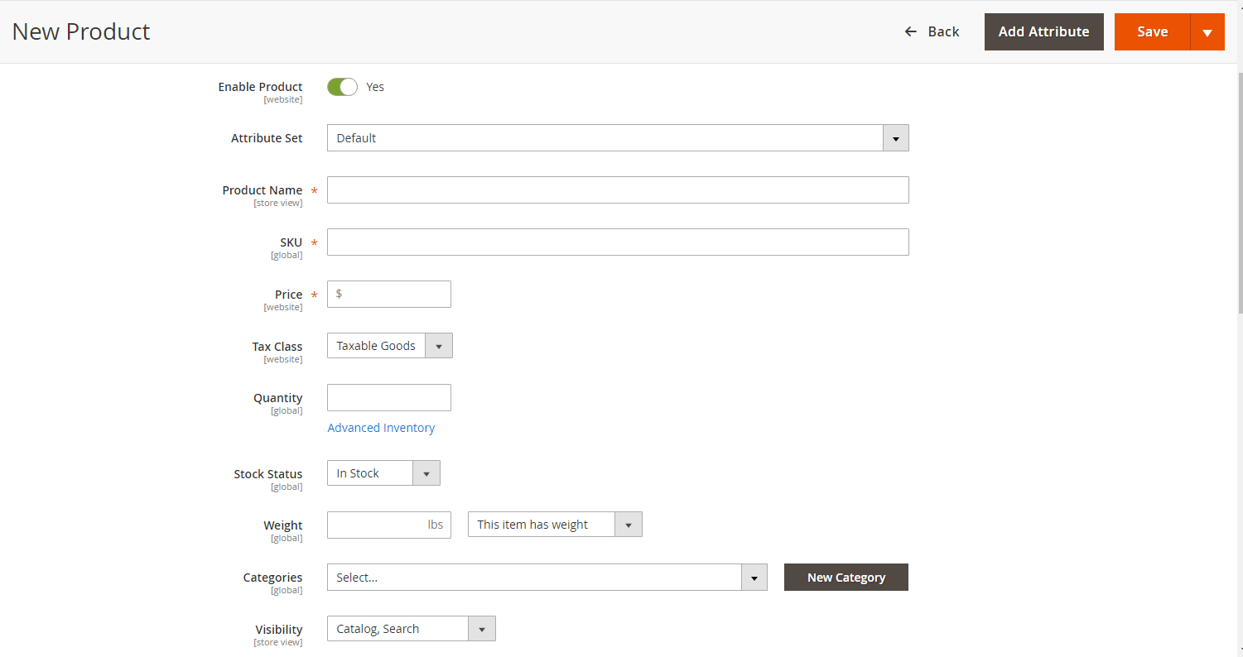1243x657 pixels.
Task: Click the 'Product Name' field label
Action: [x=263, y=190]
